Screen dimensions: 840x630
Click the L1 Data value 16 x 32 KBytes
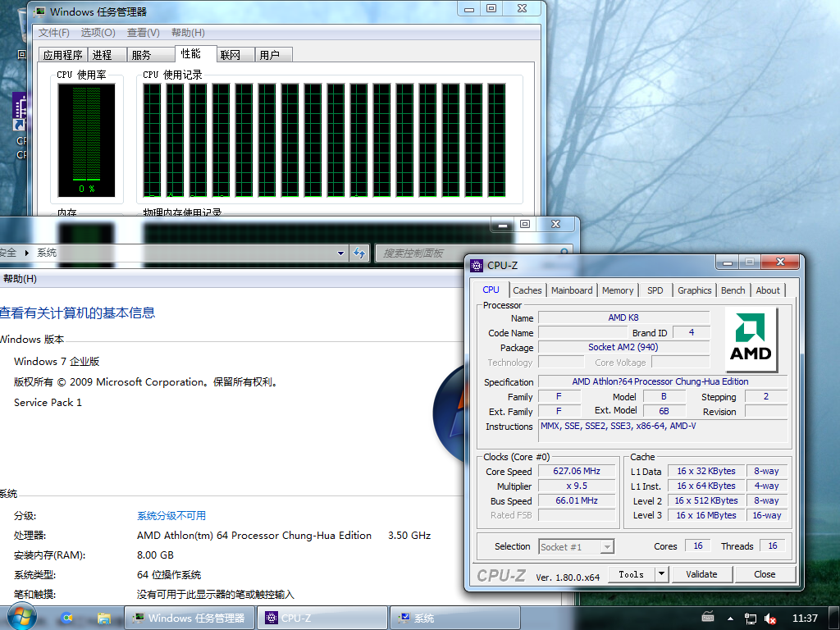(706, 471)
